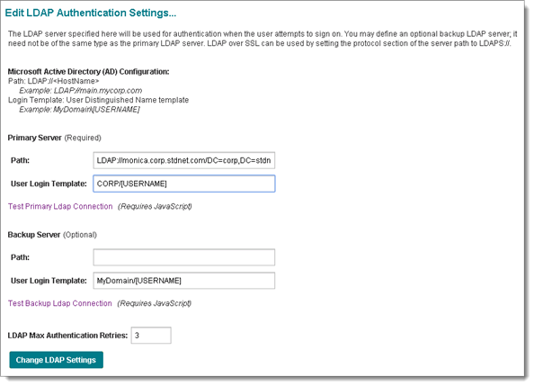Click the Primary User Login Template label
Viewport: 534px width, 386px height.
tap(49, 184)
